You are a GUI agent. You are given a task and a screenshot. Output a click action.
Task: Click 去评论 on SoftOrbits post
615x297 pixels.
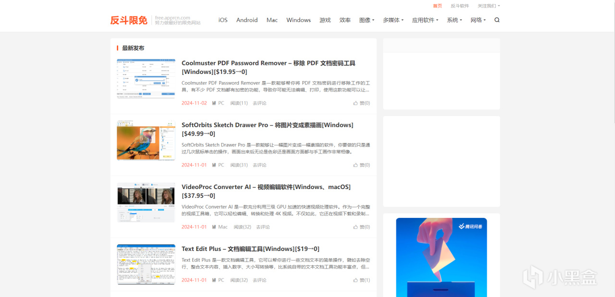tap(259, 165)
